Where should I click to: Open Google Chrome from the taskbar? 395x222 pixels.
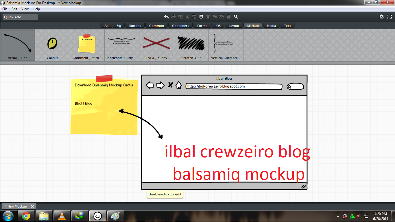point(26,216)
